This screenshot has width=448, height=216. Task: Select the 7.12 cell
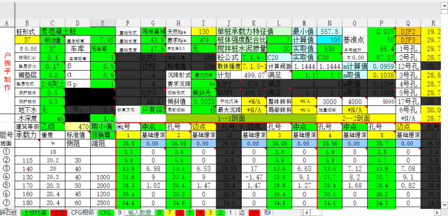(x=355, y=169)
